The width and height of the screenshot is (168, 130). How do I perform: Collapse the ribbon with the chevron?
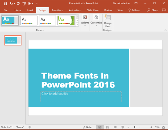[166, 30]
